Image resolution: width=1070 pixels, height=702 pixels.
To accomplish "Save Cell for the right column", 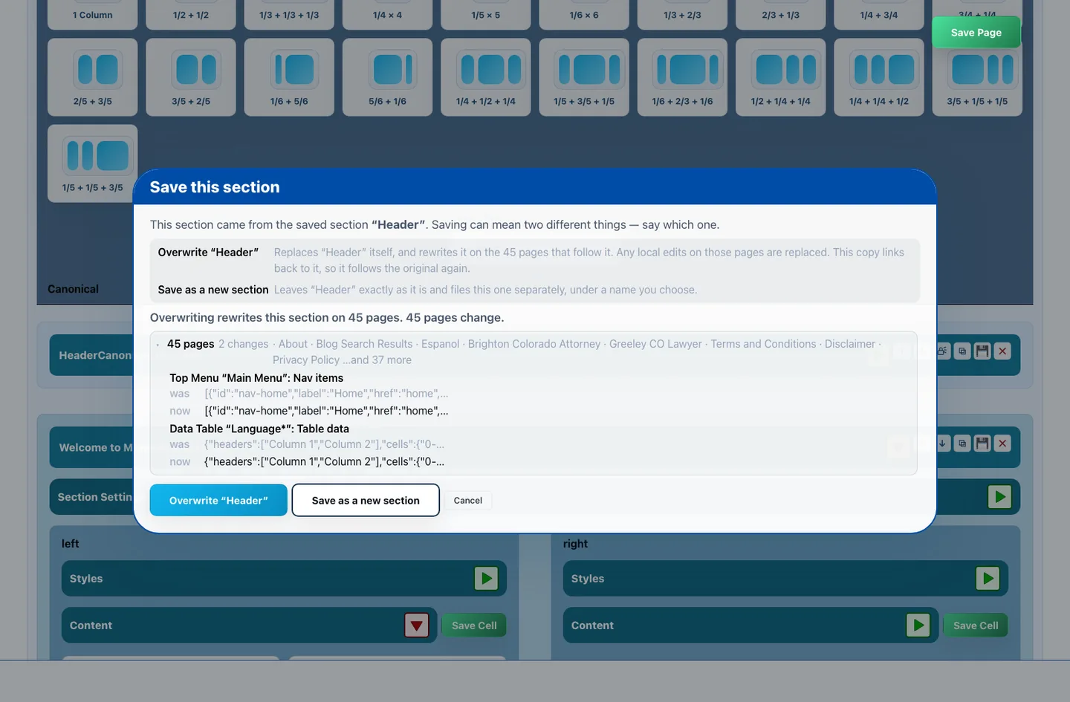I will (x=976, y=625).
